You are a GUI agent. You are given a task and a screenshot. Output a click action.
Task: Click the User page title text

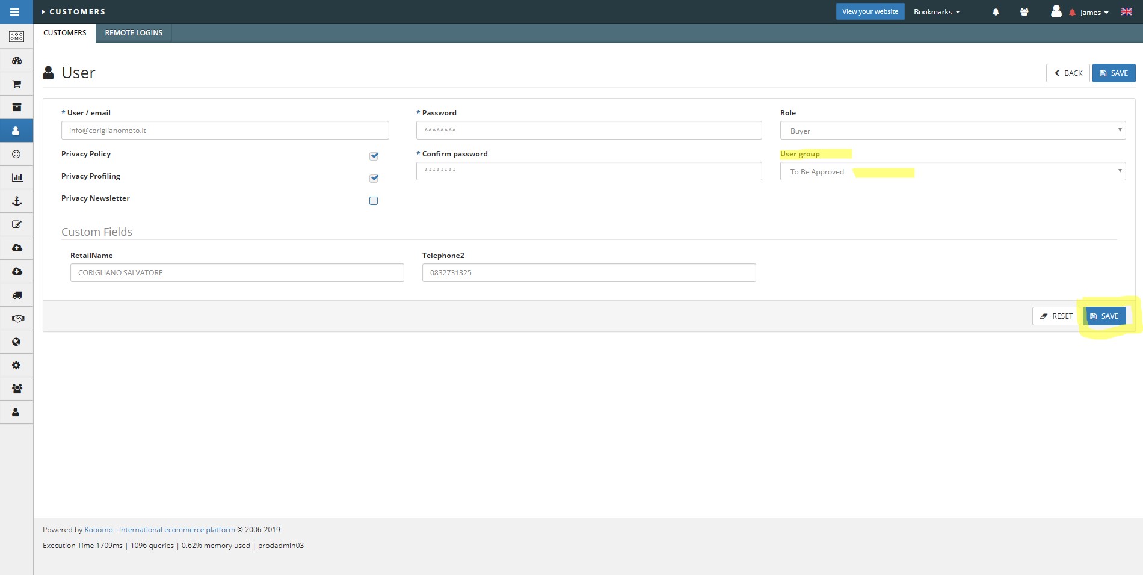(x=78, y=73)
